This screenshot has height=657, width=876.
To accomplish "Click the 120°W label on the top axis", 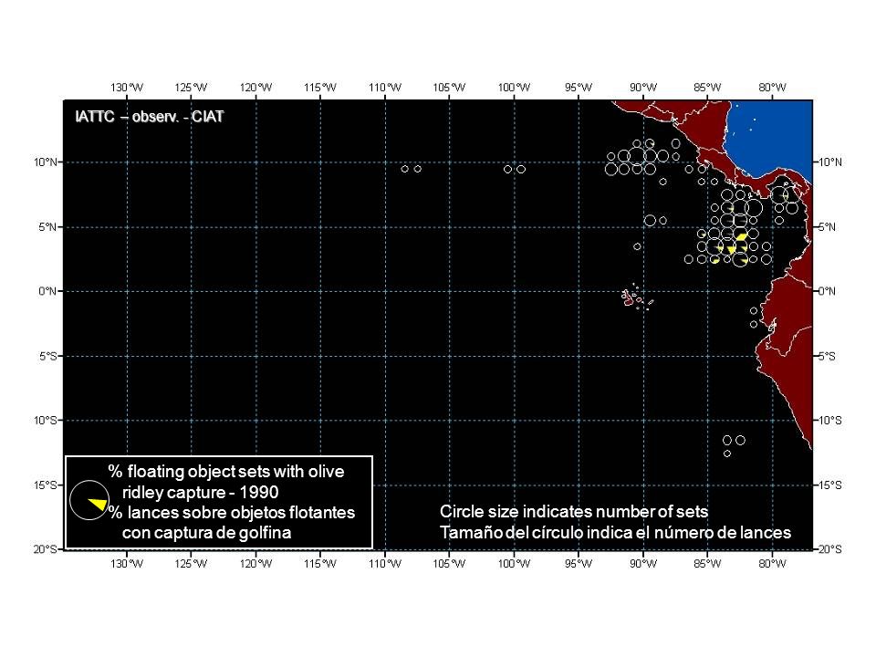I will [x=255, y=88].
